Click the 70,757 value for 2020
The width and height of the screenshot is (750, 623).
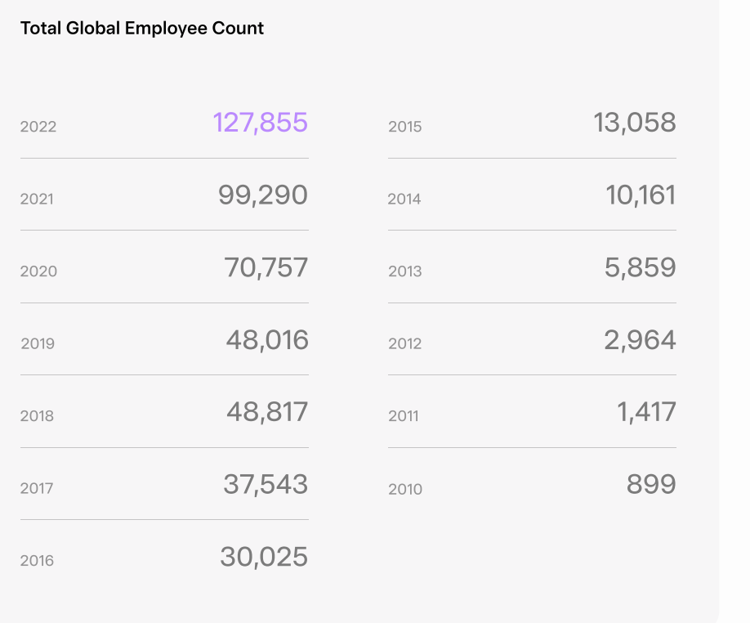pos(266,267)
